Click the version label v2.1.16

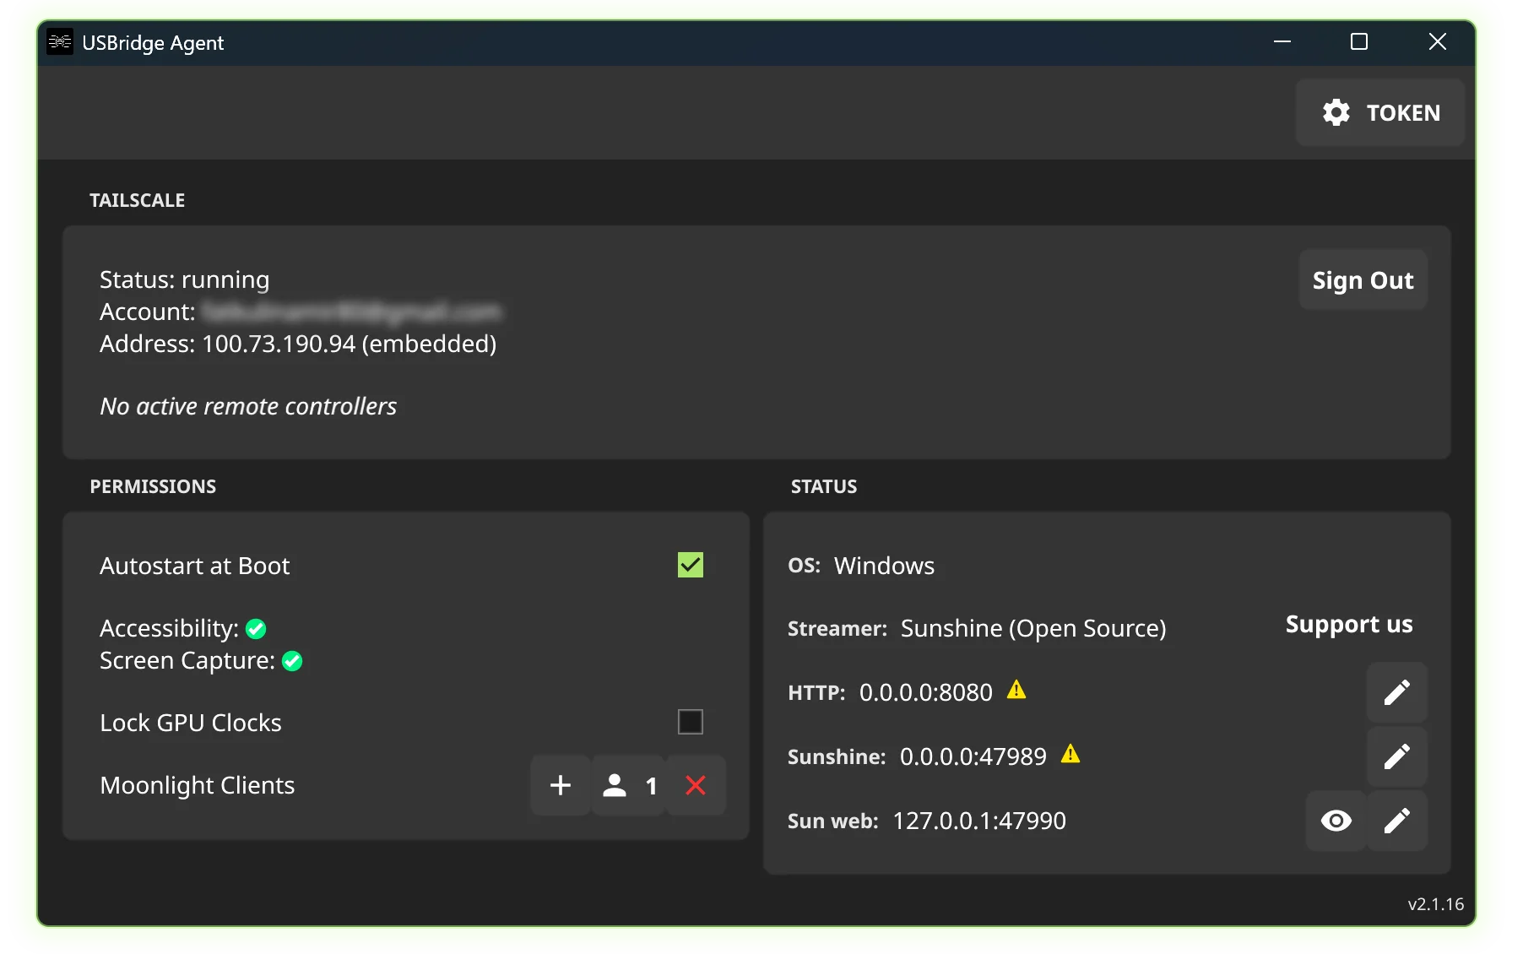pyautogui.click(x=1435, y=904)
